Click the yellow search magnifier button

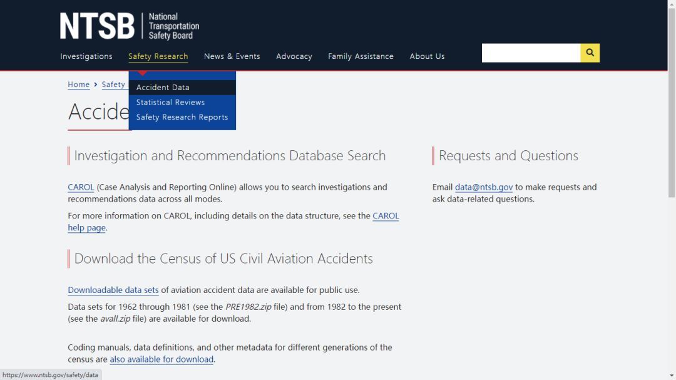coord(590,53)
